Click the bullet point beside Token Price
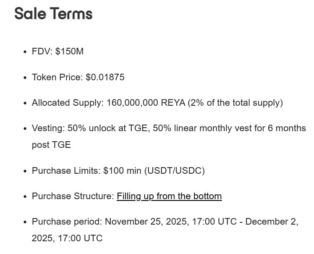Image resolution: width=314 pixels, height=254 pixels. [x=25, y=78]
